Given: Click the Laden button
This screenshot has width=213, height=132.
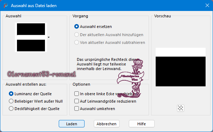Looking at the screenshot, I should pos(71,124).
